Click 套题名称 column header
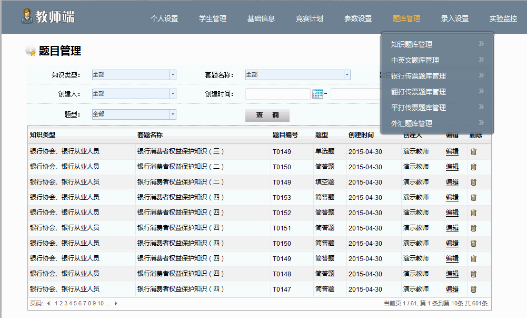This screenshot has width=527, height=318. point(150,135)
